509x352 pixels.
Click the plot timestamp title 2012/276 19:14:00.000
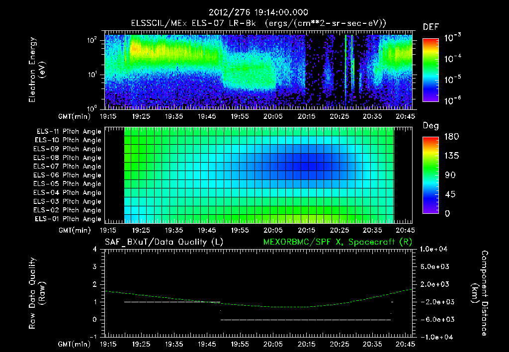point(258,12)
